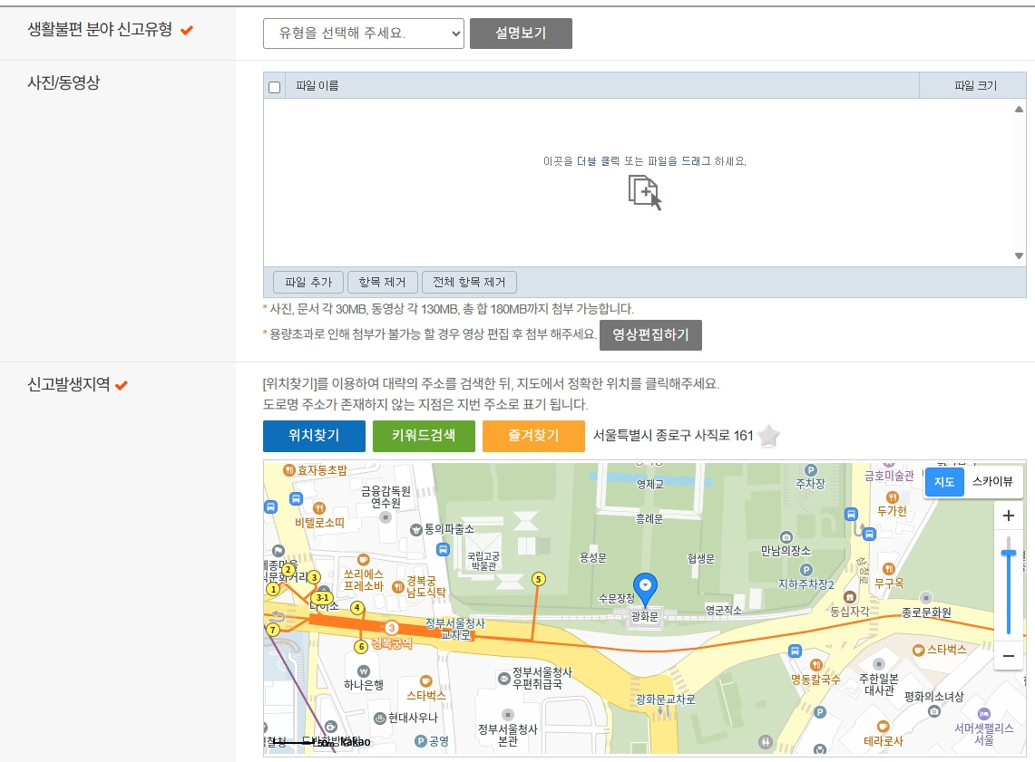The height and width of the screenshot is (762, 1035).
Task: Click the 만남의장소 marker icon
Action: tap(786, 537)
